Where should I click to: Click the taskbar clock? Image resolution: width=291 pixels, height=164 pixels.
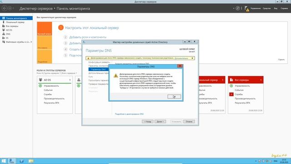[x=284, y=161]
